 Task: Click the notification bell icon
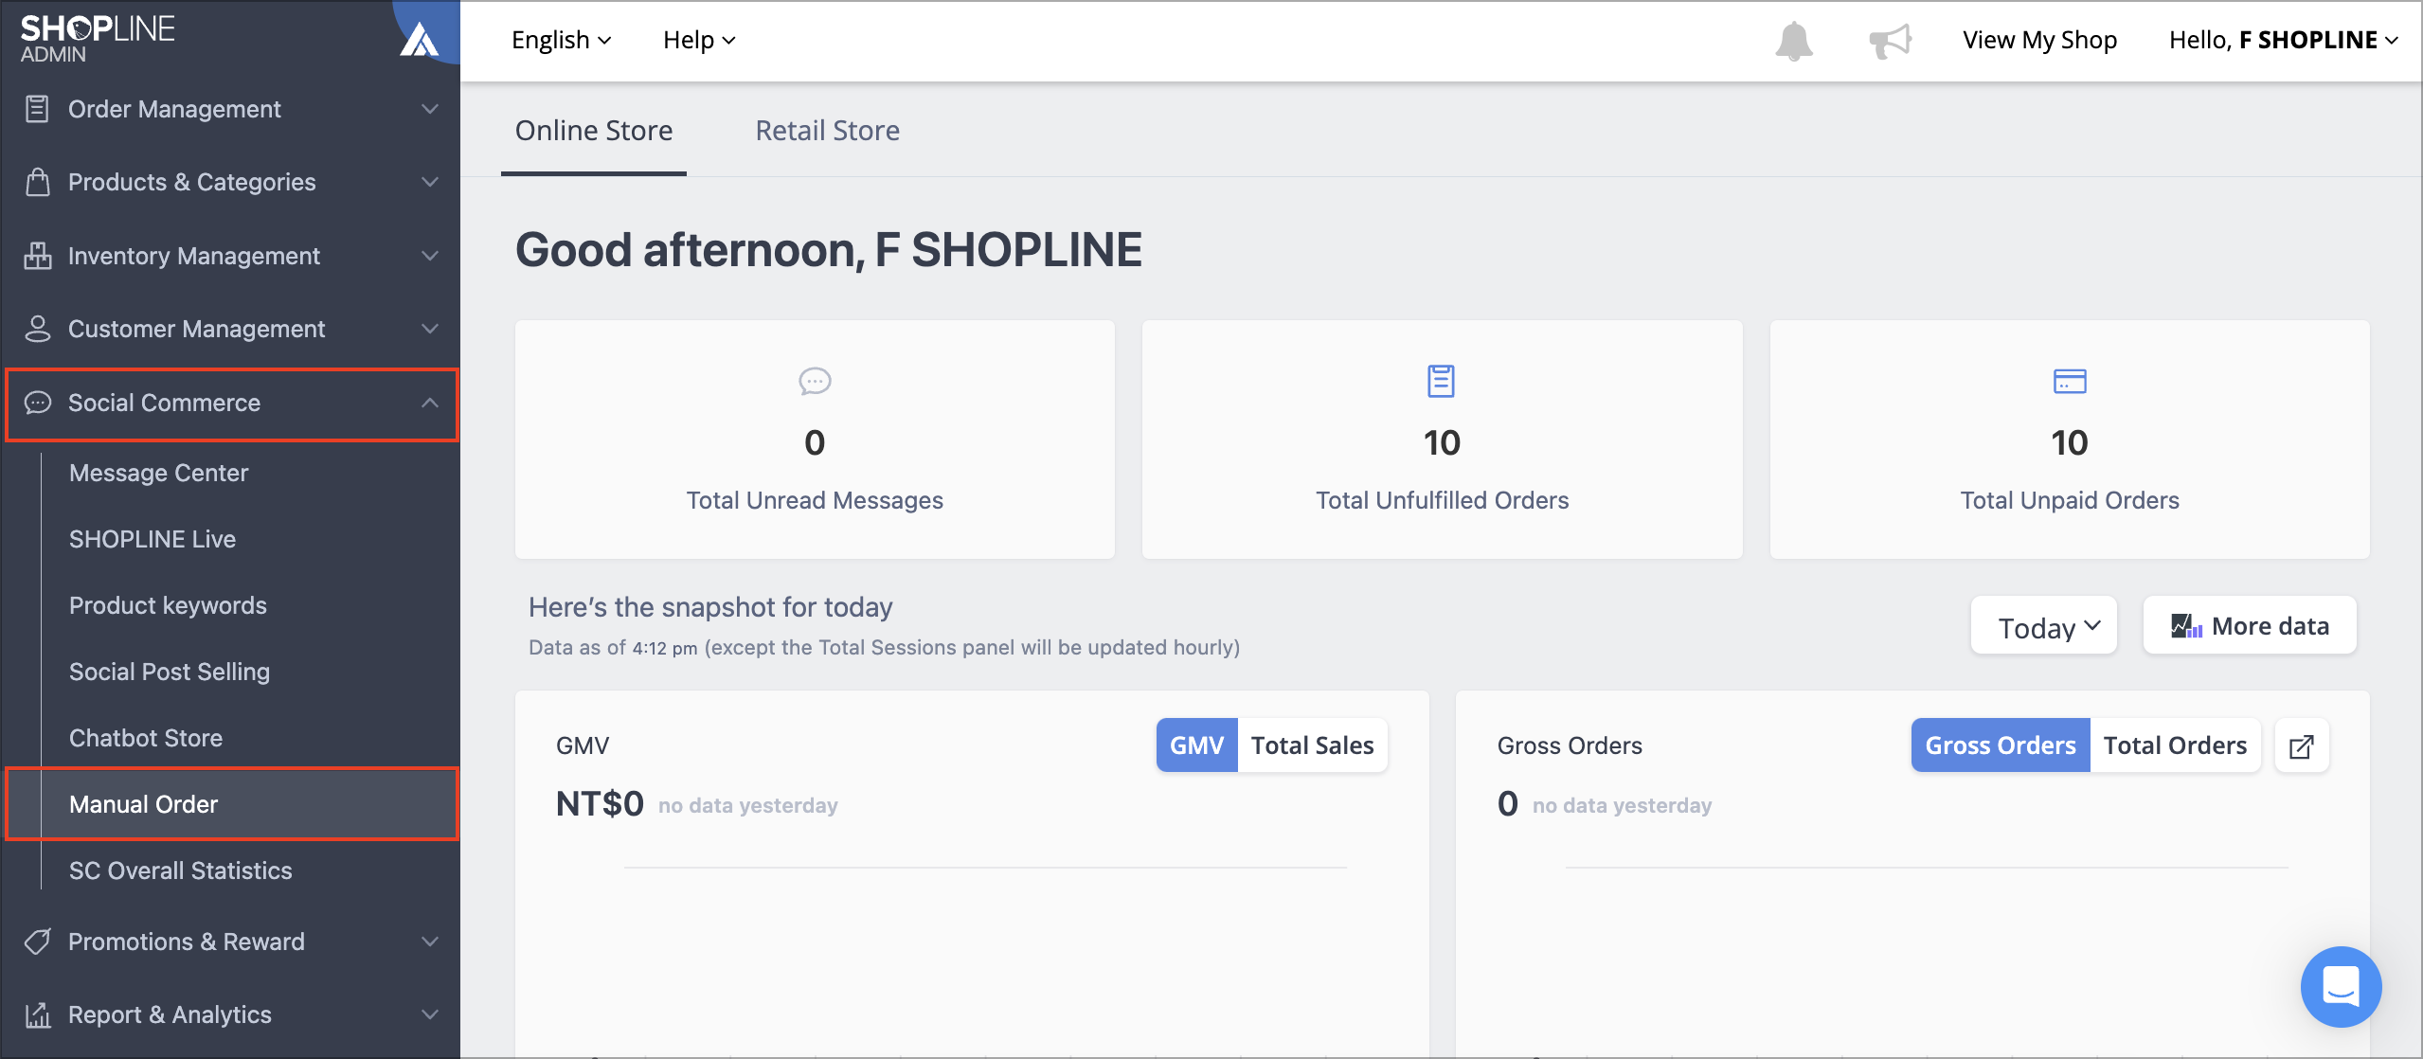[1793, 41]
